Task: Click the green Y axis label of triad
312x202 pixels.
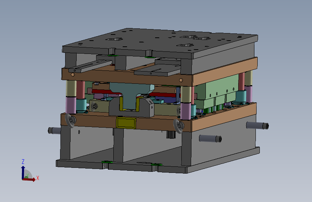Action: click(x=28, y=175)
